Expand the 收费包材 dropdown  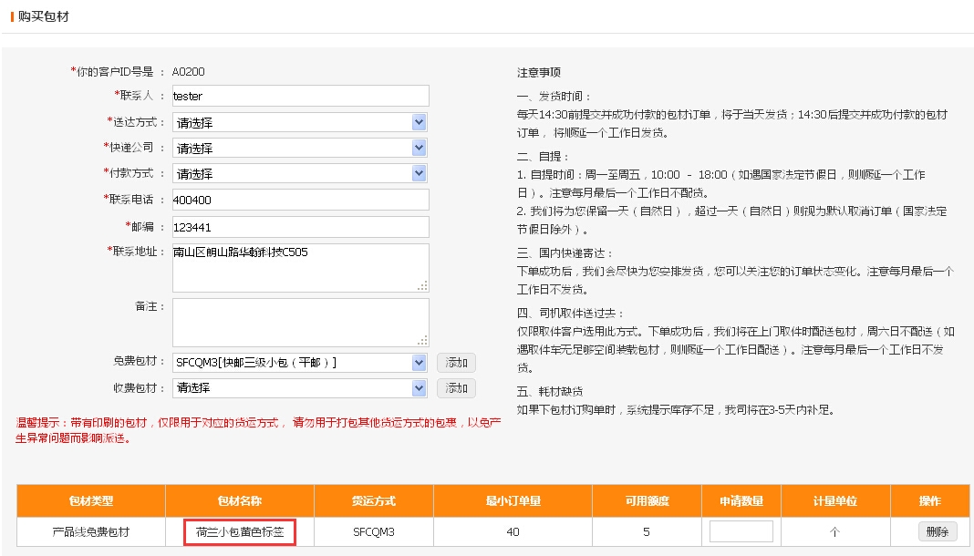point(300,388)
